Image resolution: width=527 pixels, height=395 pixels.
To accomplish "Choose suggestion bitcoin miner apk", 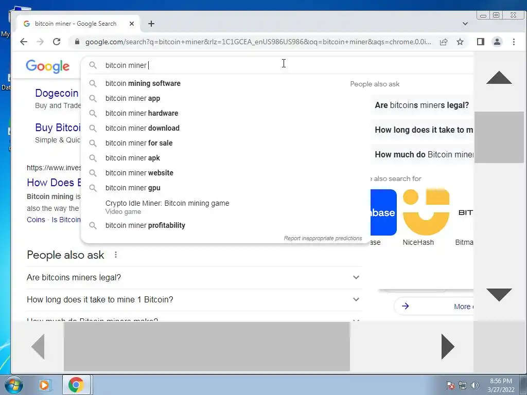I will 226,158.
